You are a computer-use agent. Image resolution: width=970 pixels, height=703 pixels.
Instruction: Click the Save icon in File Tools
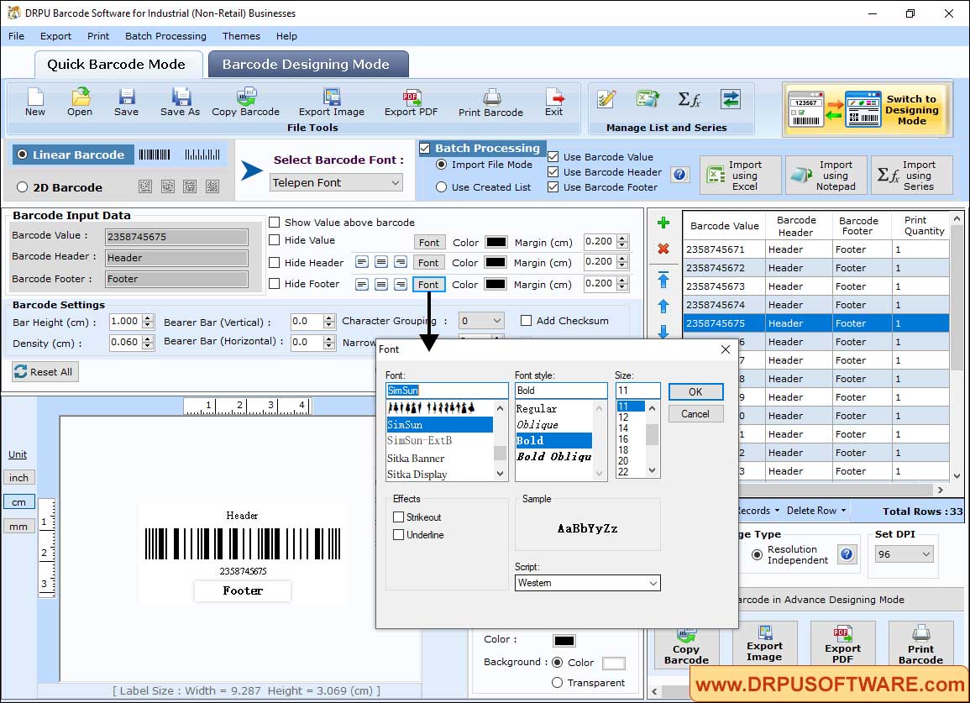pos(126,102)
